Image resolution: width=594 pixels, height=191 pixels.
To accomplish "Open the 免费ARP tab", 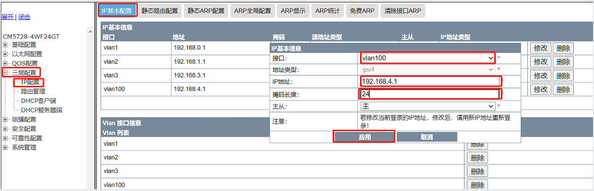I will coord(362,11).
